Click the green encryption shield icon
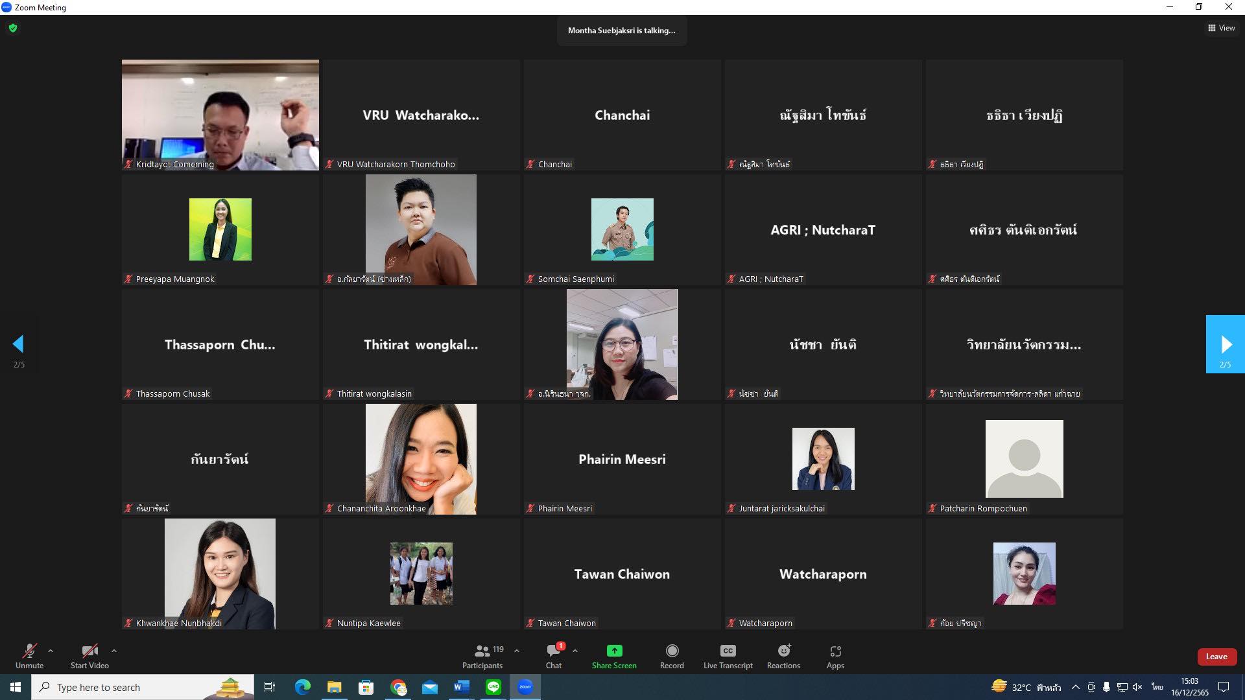The width and height of the screenshot is (1245, 700). pos(13,28)
